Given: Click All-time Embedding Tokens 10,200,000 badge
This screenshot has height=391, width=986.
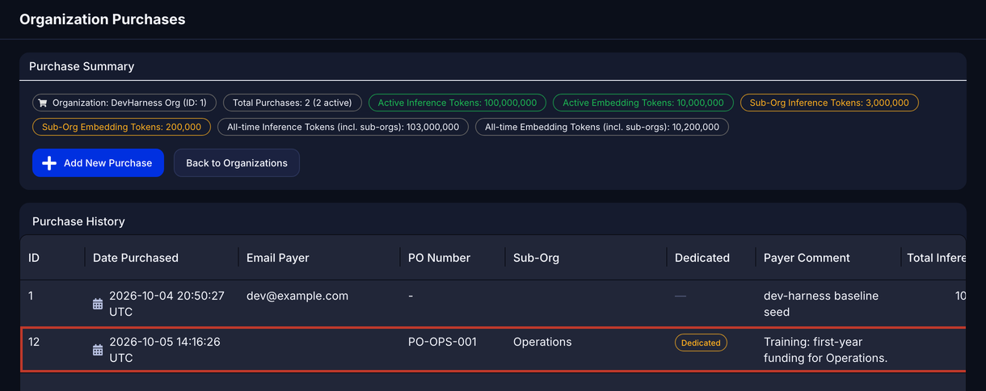Looking at the screenshot, I should coord(602,127).
